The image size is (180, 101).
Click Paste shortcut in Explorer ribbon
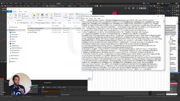coord(26,18)
